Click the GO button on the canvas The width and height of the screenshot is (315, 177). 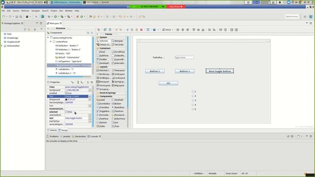coord(168,83)
